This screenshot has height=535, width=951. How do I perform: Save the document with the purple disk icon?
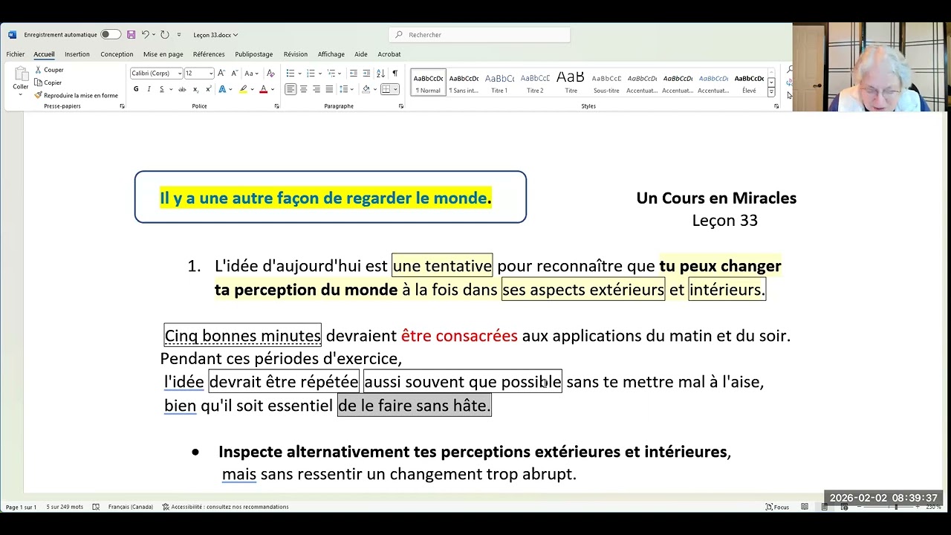131,35
